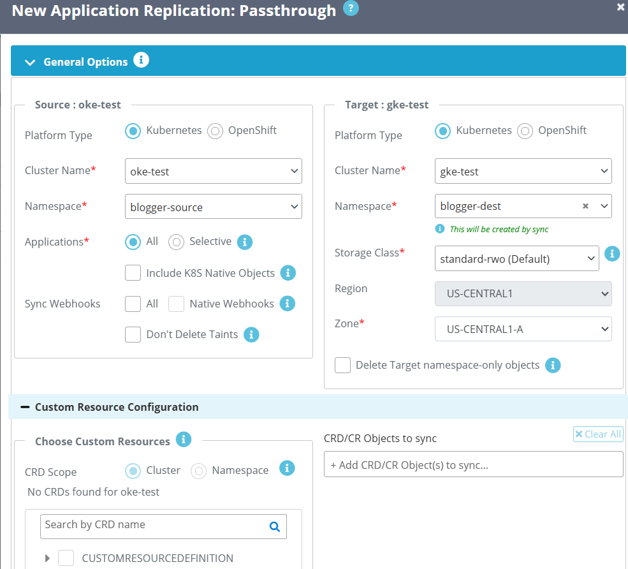Clear the blogger-dest namespace with the x icon
628x569 pixels.
pyautogui.click(x=585, y=206)
